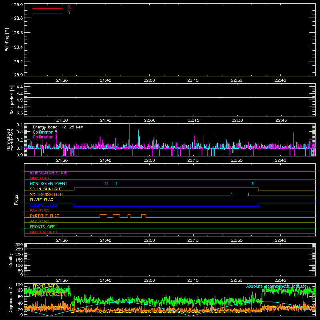Click the red X legend label
320x320 pixels.
coord(69,7)
